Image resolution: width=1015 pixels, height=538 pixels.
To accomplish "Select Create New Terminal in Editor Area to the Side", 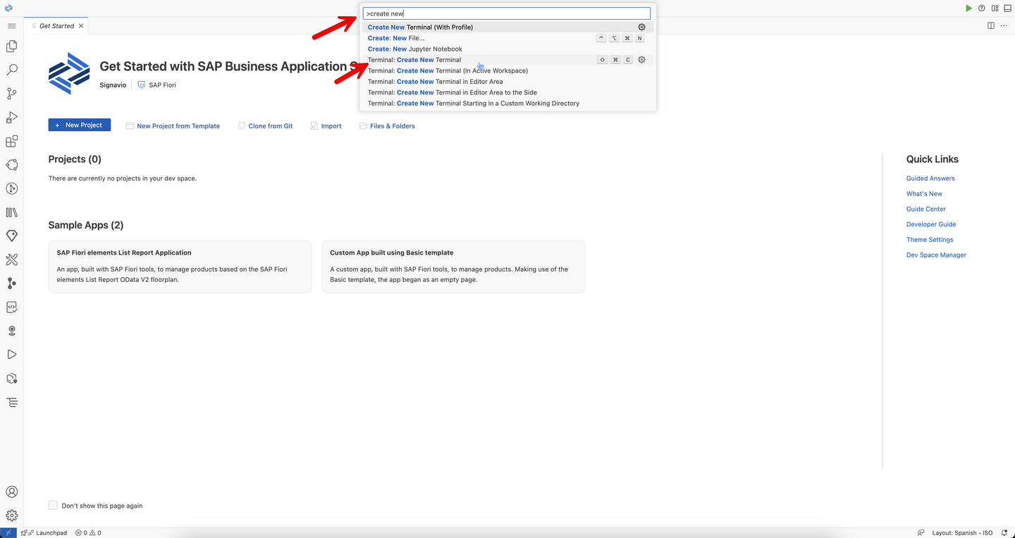I will point(508,92).
